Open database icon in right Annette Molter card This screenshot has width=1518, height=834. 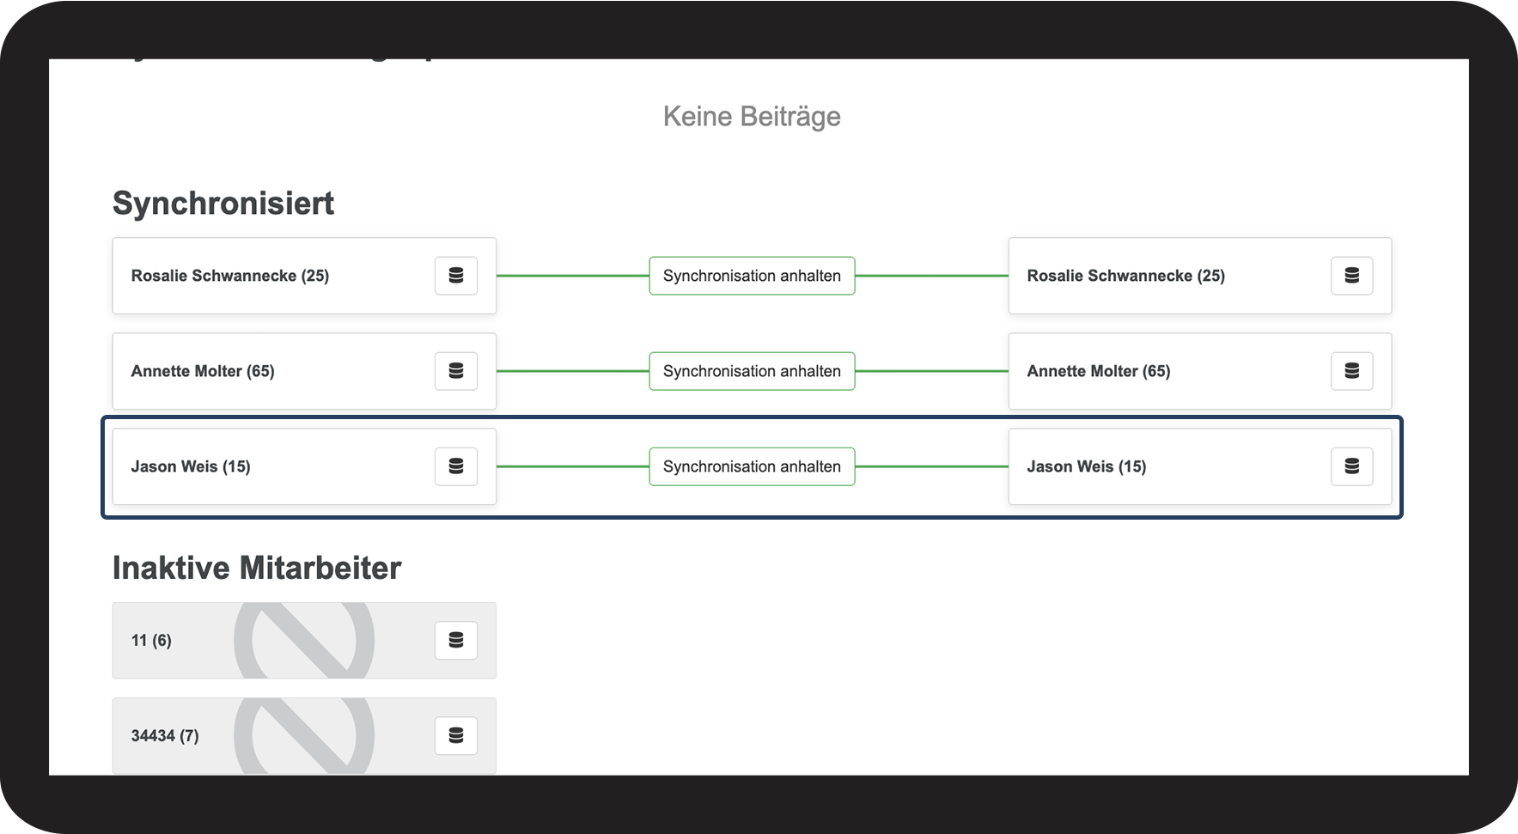[x=1351, y=371]
